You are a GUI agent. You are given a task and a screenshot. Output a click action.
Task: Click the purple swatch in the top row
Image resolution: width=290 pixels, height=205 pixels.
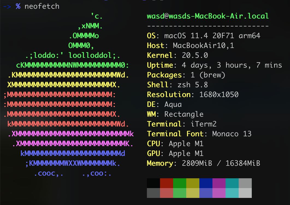pos(219,183)
